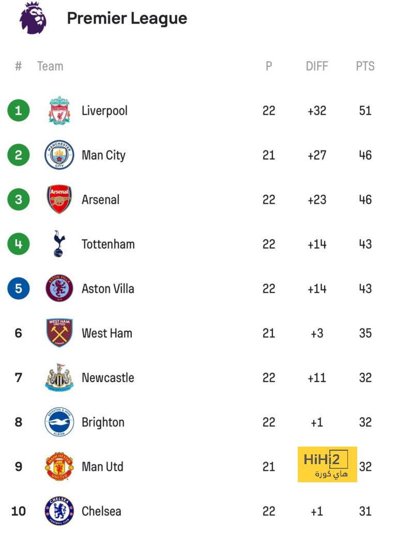
Task: Click the blue position 5 circle
Action: pyautogui.click(x=19, y=288)
